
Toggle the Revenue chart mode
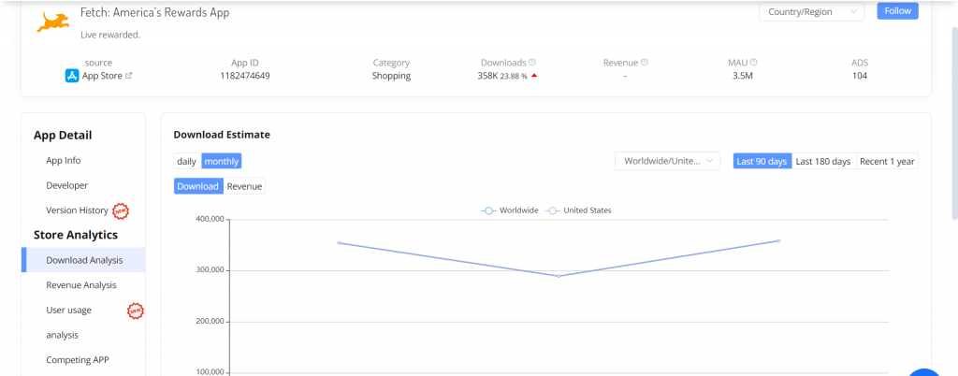(245, 186)
